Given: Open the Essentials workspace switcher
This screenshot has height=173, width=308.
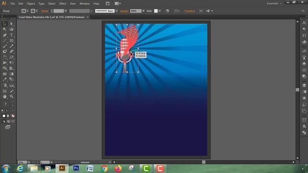Looking at the screenshot, I should 274,3.
